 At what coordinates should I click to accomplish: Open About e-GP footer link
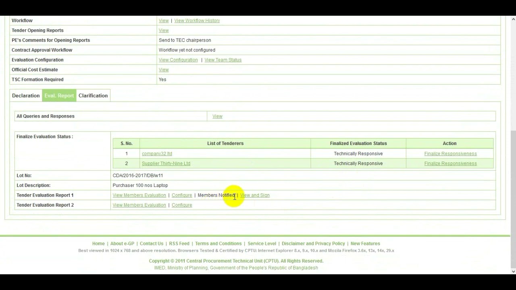[x=122, y=244]
